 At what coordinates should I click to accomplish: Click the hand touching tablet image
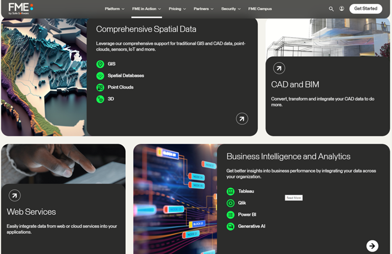(x=63, y=164)
